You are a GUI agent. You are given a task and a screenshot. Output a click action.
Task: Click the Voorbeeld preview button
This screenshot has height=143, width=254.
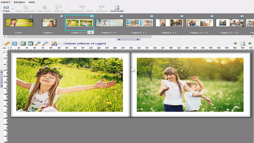[x=117, y=8]
